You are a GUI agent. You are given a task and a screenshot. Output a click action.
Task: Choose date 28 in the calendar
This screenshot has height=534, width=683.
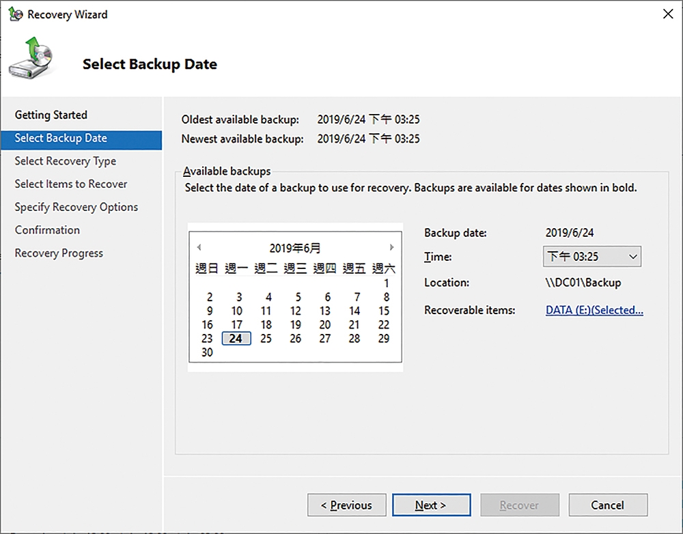(354, 339)
